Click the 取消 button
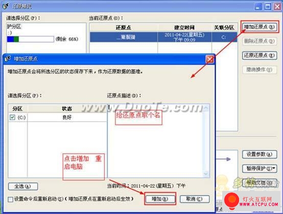This screenshot has height=214, width=283. [195, 199]
